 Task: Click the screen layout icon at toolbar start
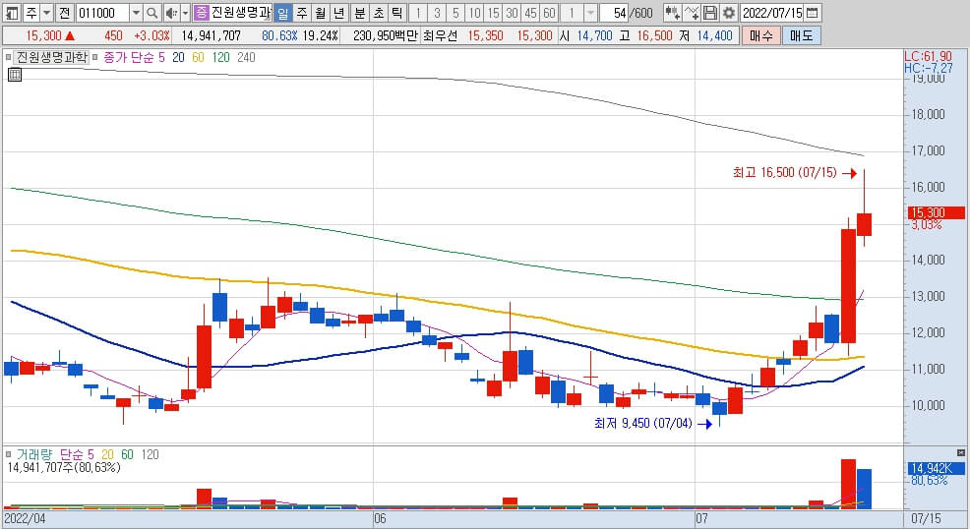coord(13,13)
